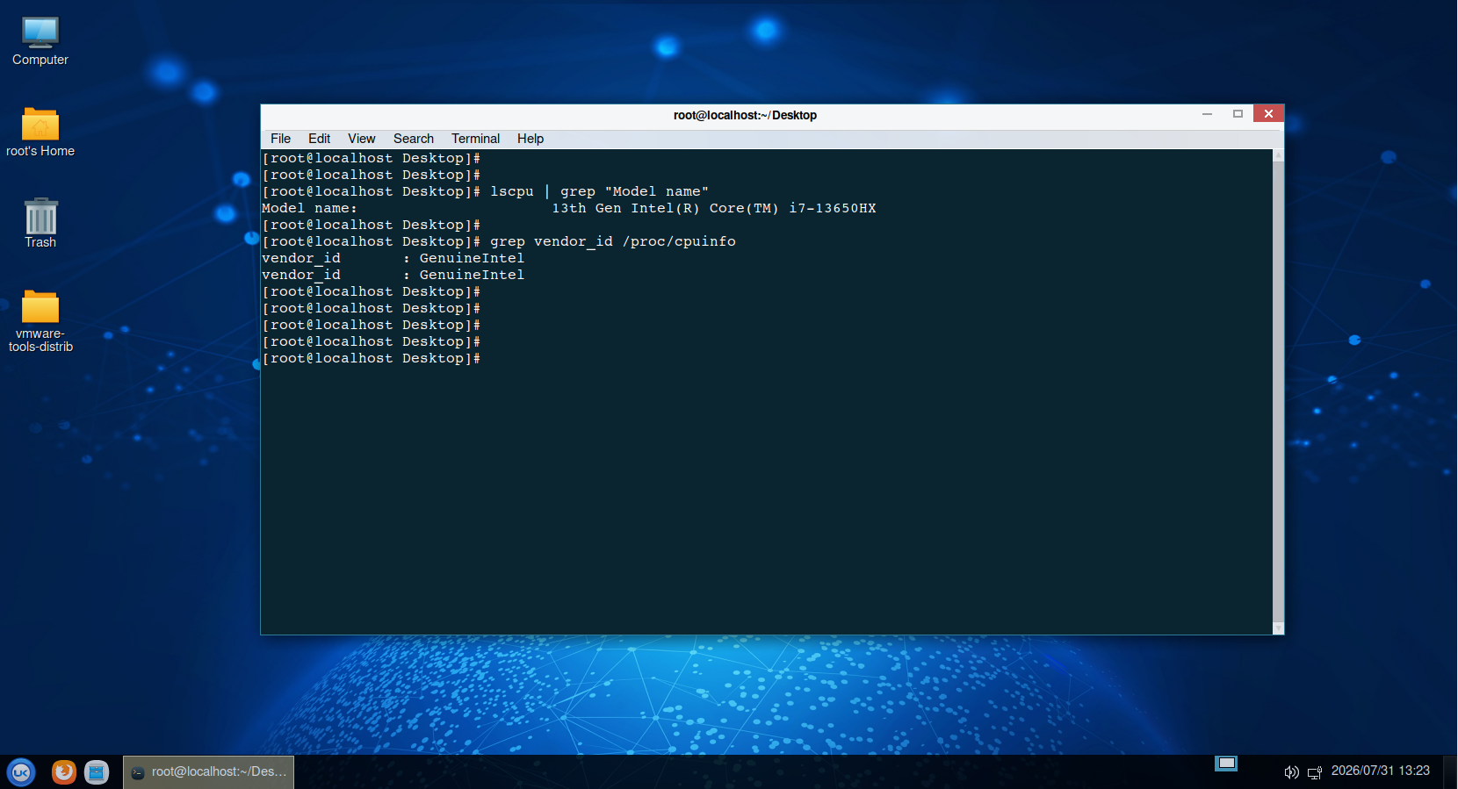The width and height of the screenshot is (1458, 789).
Task: Maximize the terminal window
Action: pos(1238,114)
